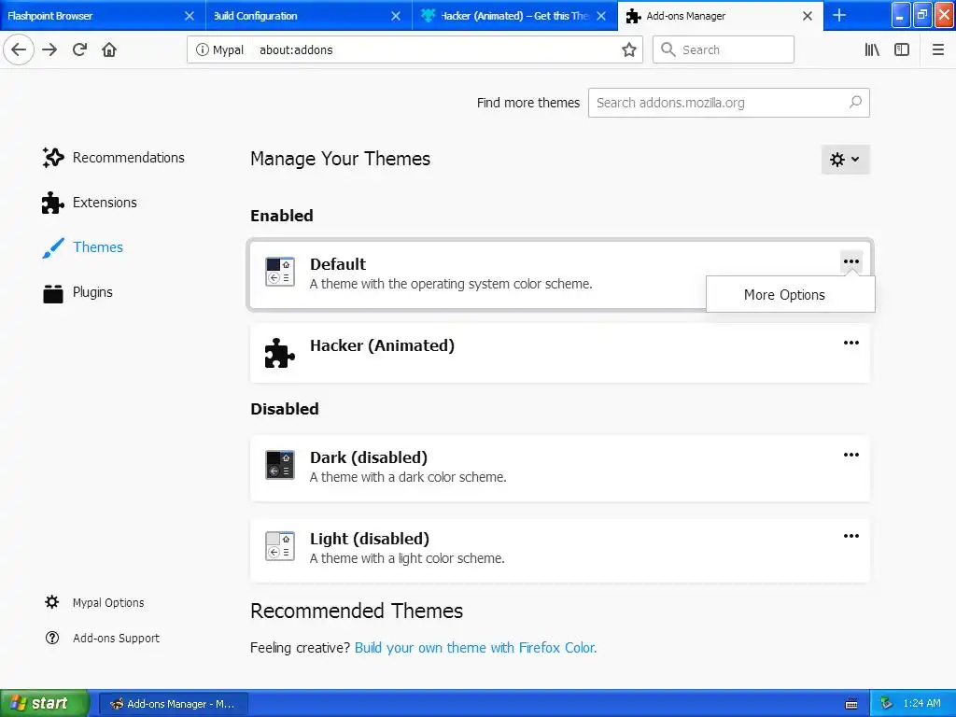Open the Extensions category
Viewport: 956px width, 717px height.
(90, 203)
